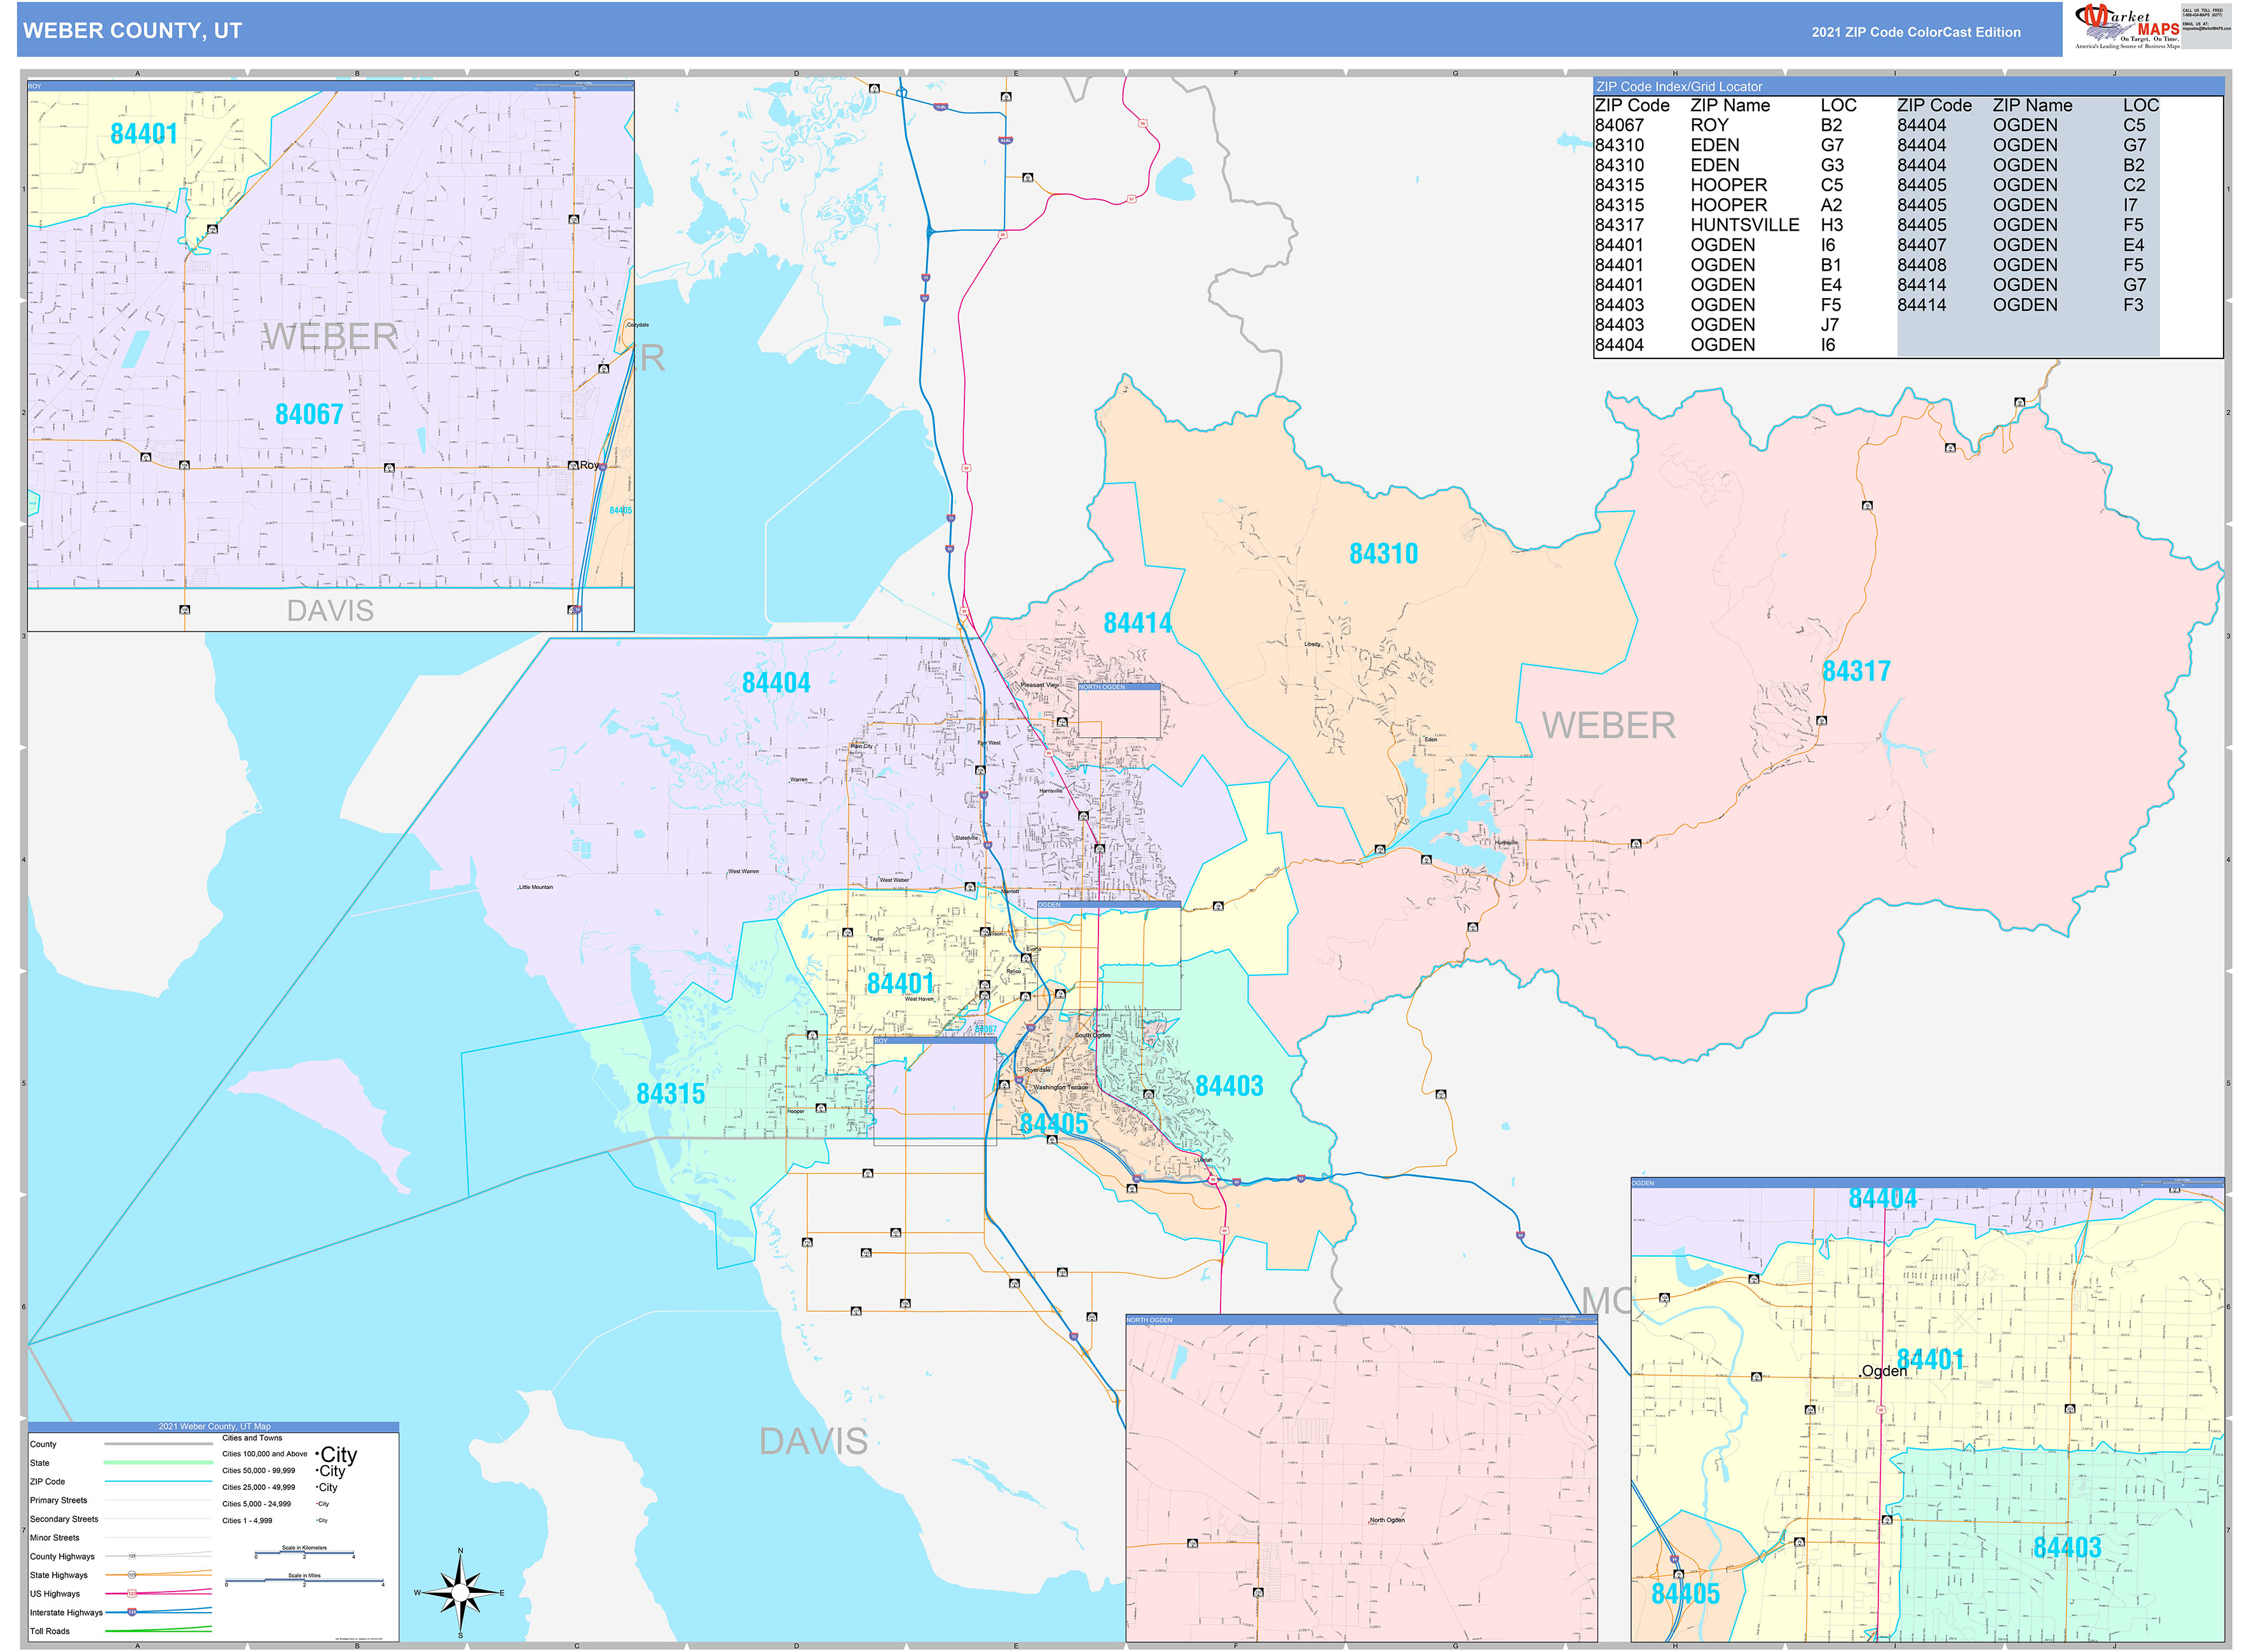Click the Huntsville town label on the map
2251x1652 pixels.
point(1507,843)
